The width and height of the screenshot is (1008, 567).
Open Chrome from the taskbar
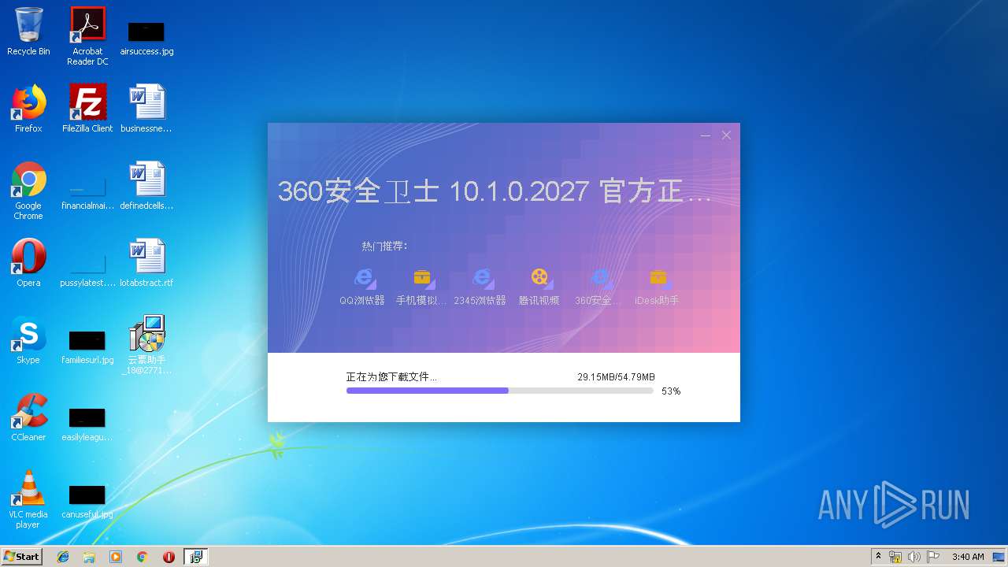142,557
